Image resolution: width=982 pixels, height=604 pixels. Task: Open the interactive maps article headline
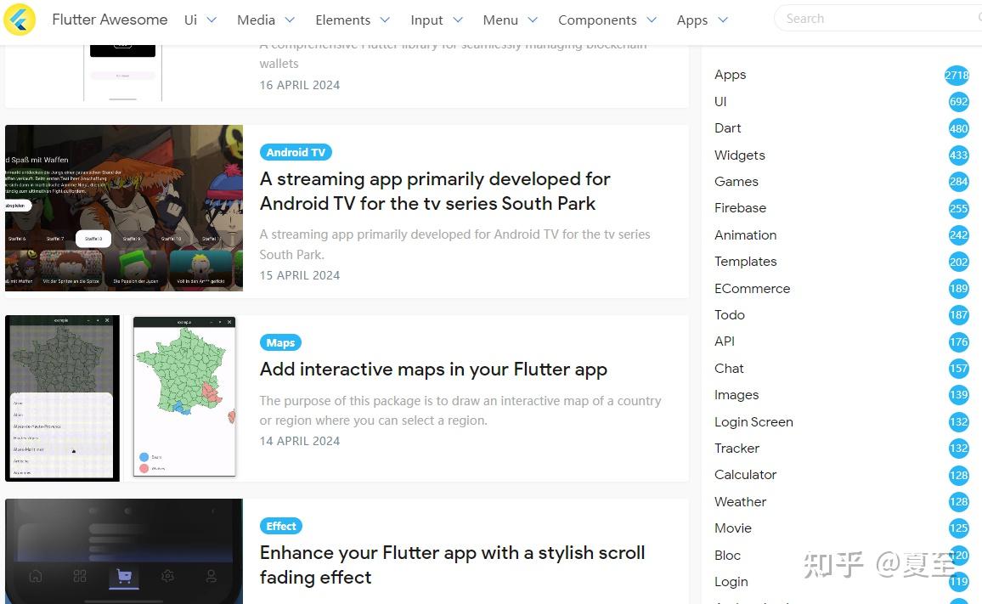click(433, 370)
